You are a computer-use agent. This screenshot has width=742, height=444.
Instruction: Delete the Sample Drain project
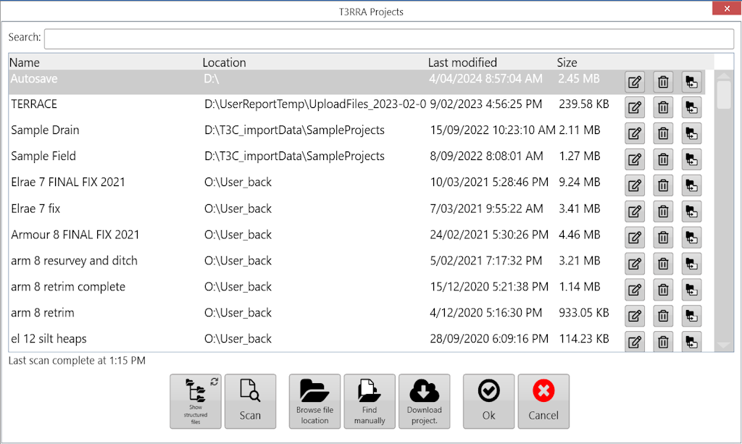[x=663, y=133]
